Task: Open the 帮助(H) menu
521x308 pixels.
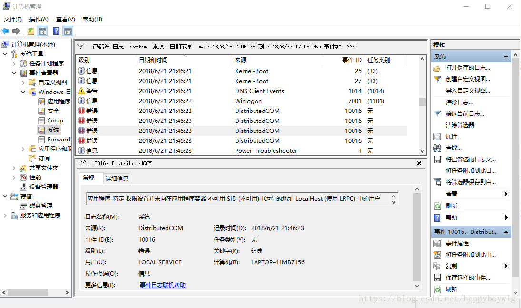Action: (x=92, y=19)
